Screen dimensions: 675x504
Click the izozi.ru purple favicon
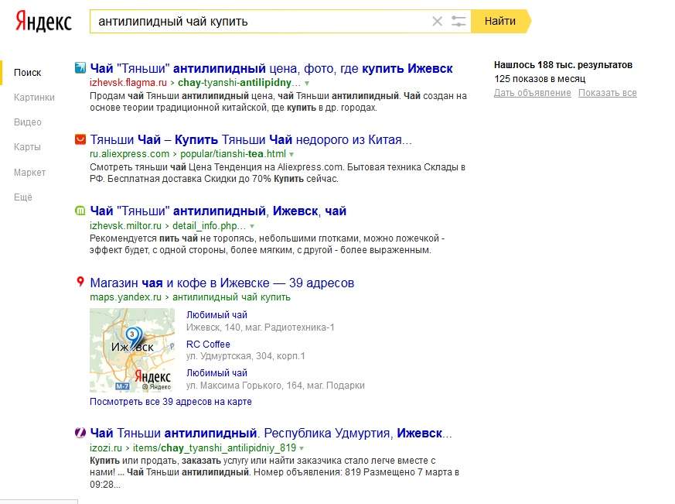click(x=80, y=432)
